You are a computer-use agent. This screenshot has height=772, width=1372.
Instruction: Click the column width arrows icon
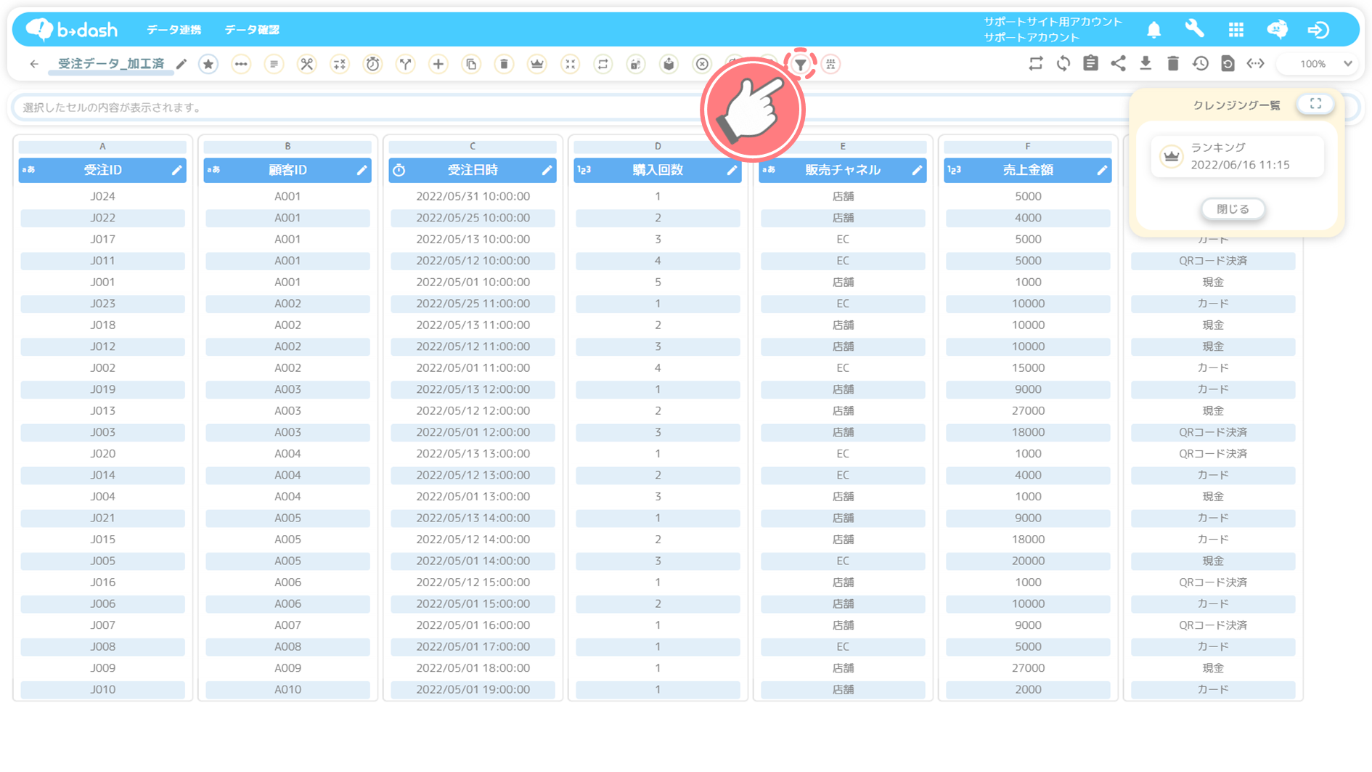point(1255,63)
